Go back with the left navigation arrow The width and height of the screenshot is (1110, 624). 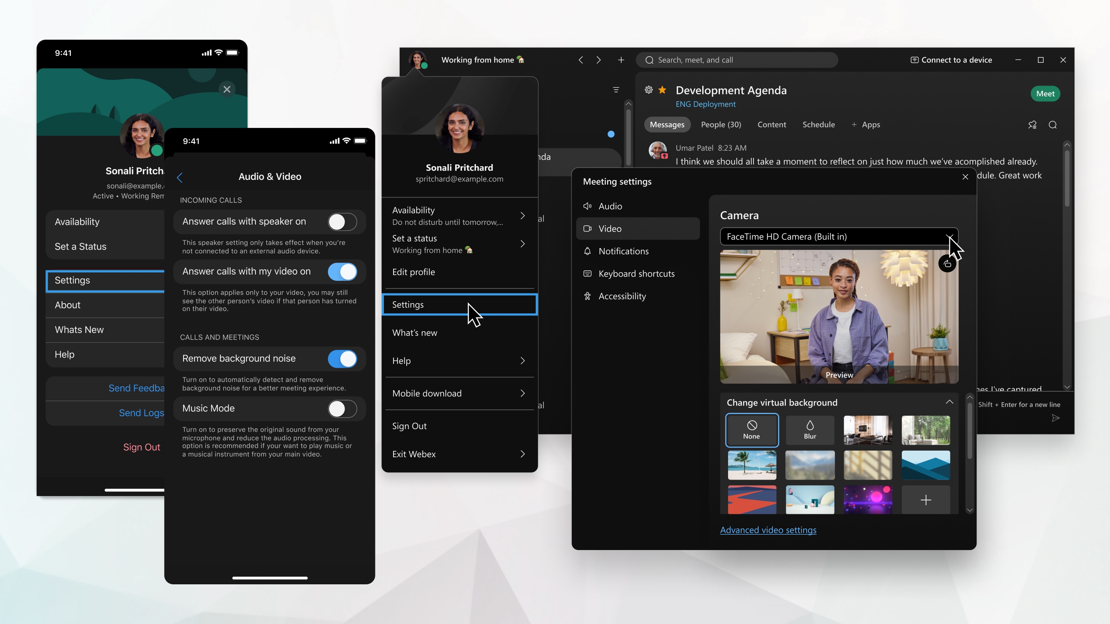click(x=580, y=60)
